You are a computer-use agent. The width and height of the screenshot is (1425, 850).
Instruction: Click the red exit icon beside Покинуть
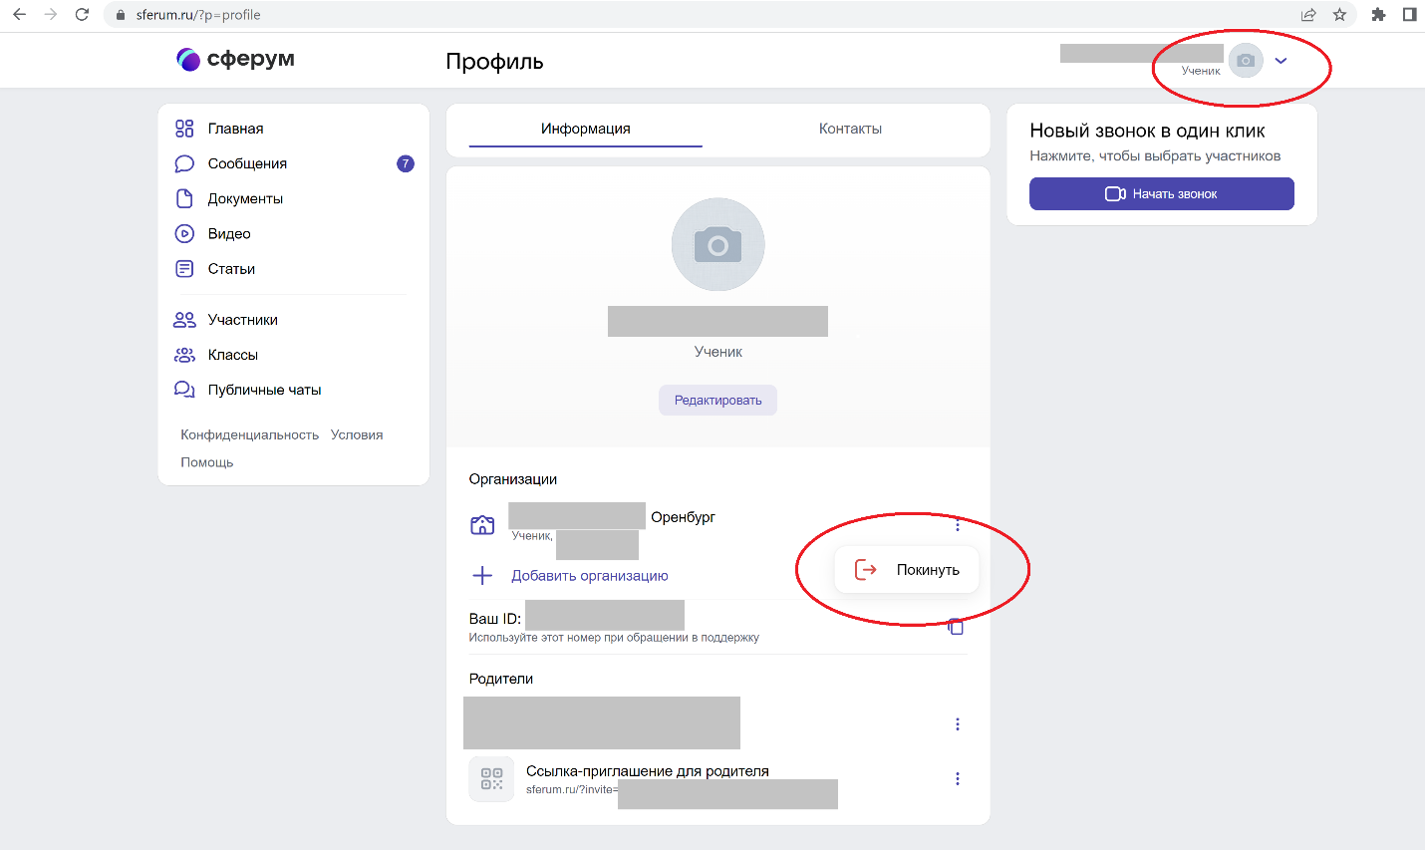tap(866, 570)
